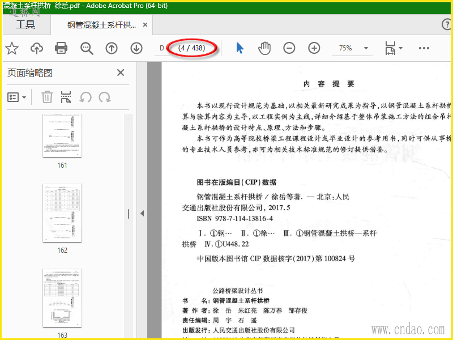Print the document with printer icon
The width and height of the screenshot is (453, 340).
point(61,48)
